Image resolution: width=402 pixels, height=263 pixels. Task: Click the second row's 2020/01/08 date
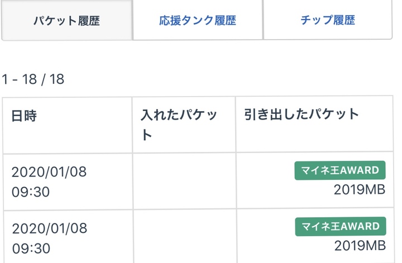click(x=49, y=228)
